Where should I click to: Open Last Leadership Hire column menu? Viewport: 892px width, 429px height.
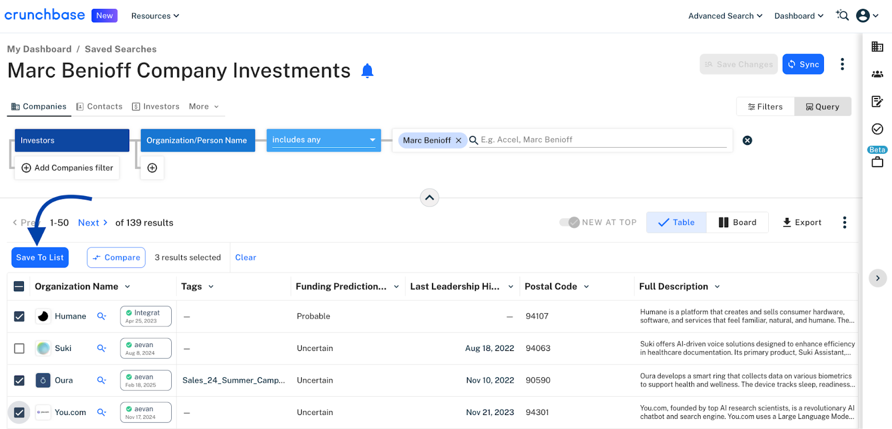(x=511, y=286)
